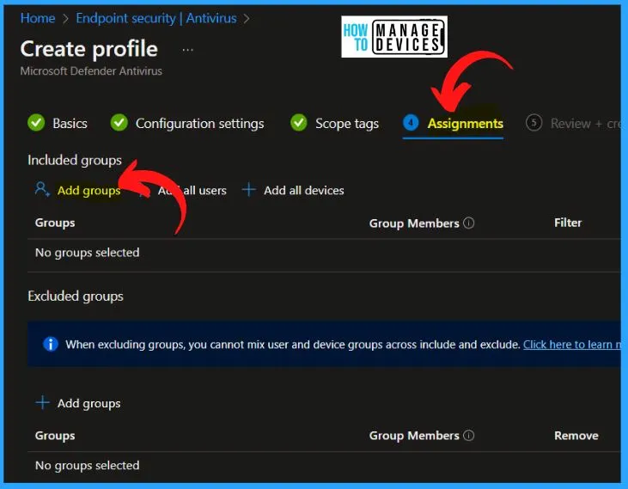This screenshot has height=489, width=628.
Task: Open the ellipsis menu beside Create profile
Action: (187, 50)
